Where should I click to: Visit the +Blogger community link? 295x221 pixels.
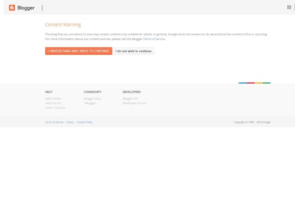click(90, 103)
